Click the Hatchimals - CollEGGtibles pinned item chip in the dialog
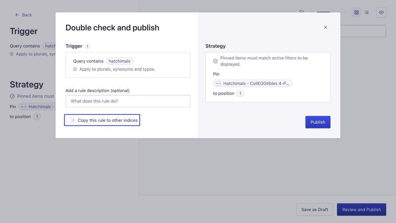This screenshot has width=396, height=223. 252,83
